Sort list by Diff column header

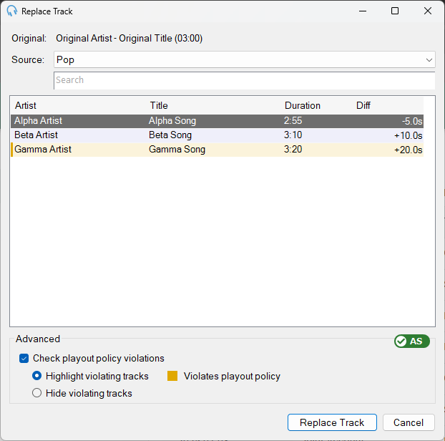[363, 105]
